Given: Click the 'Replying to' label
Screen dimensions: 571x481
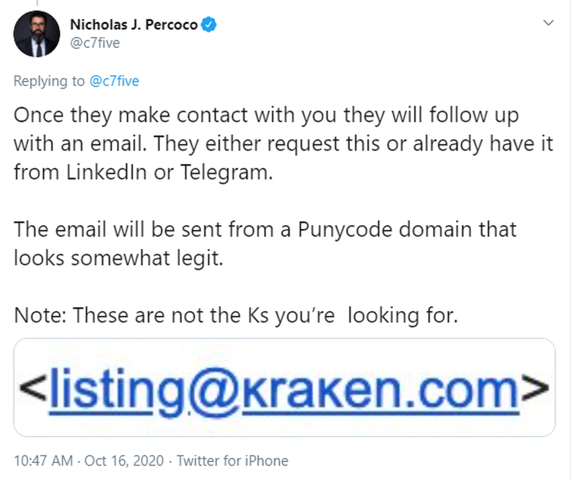Looking at the screenshot, I should tap(49, 81).
